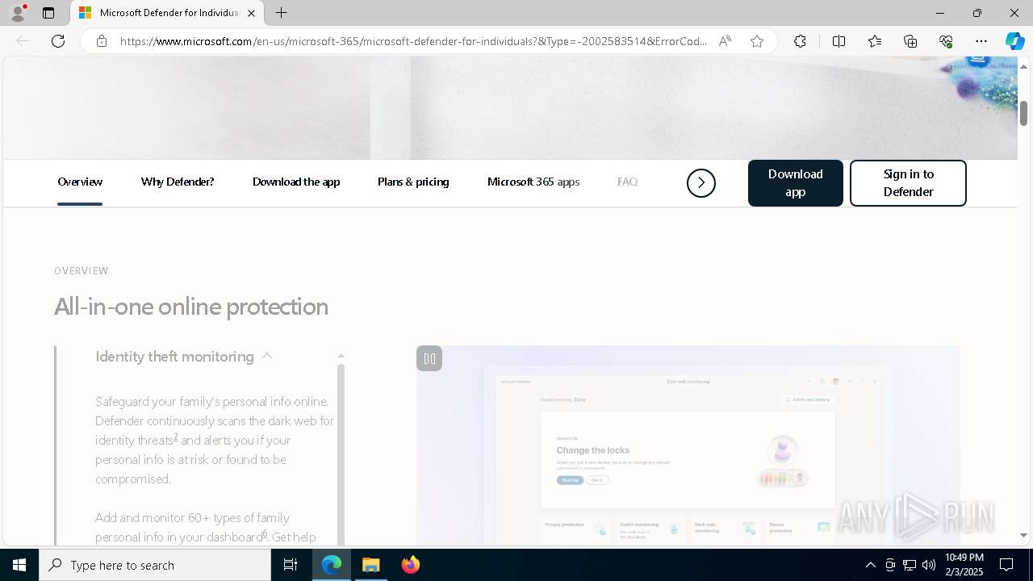Open footnote 2 reference link
This screenshot has height=581, width=1033.
point(176,437)
